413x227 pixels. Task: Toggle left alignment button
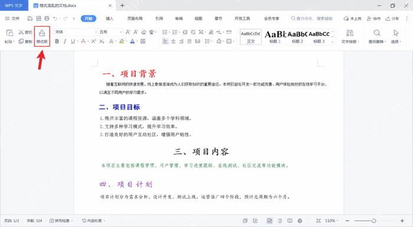(x=165, y=41)
